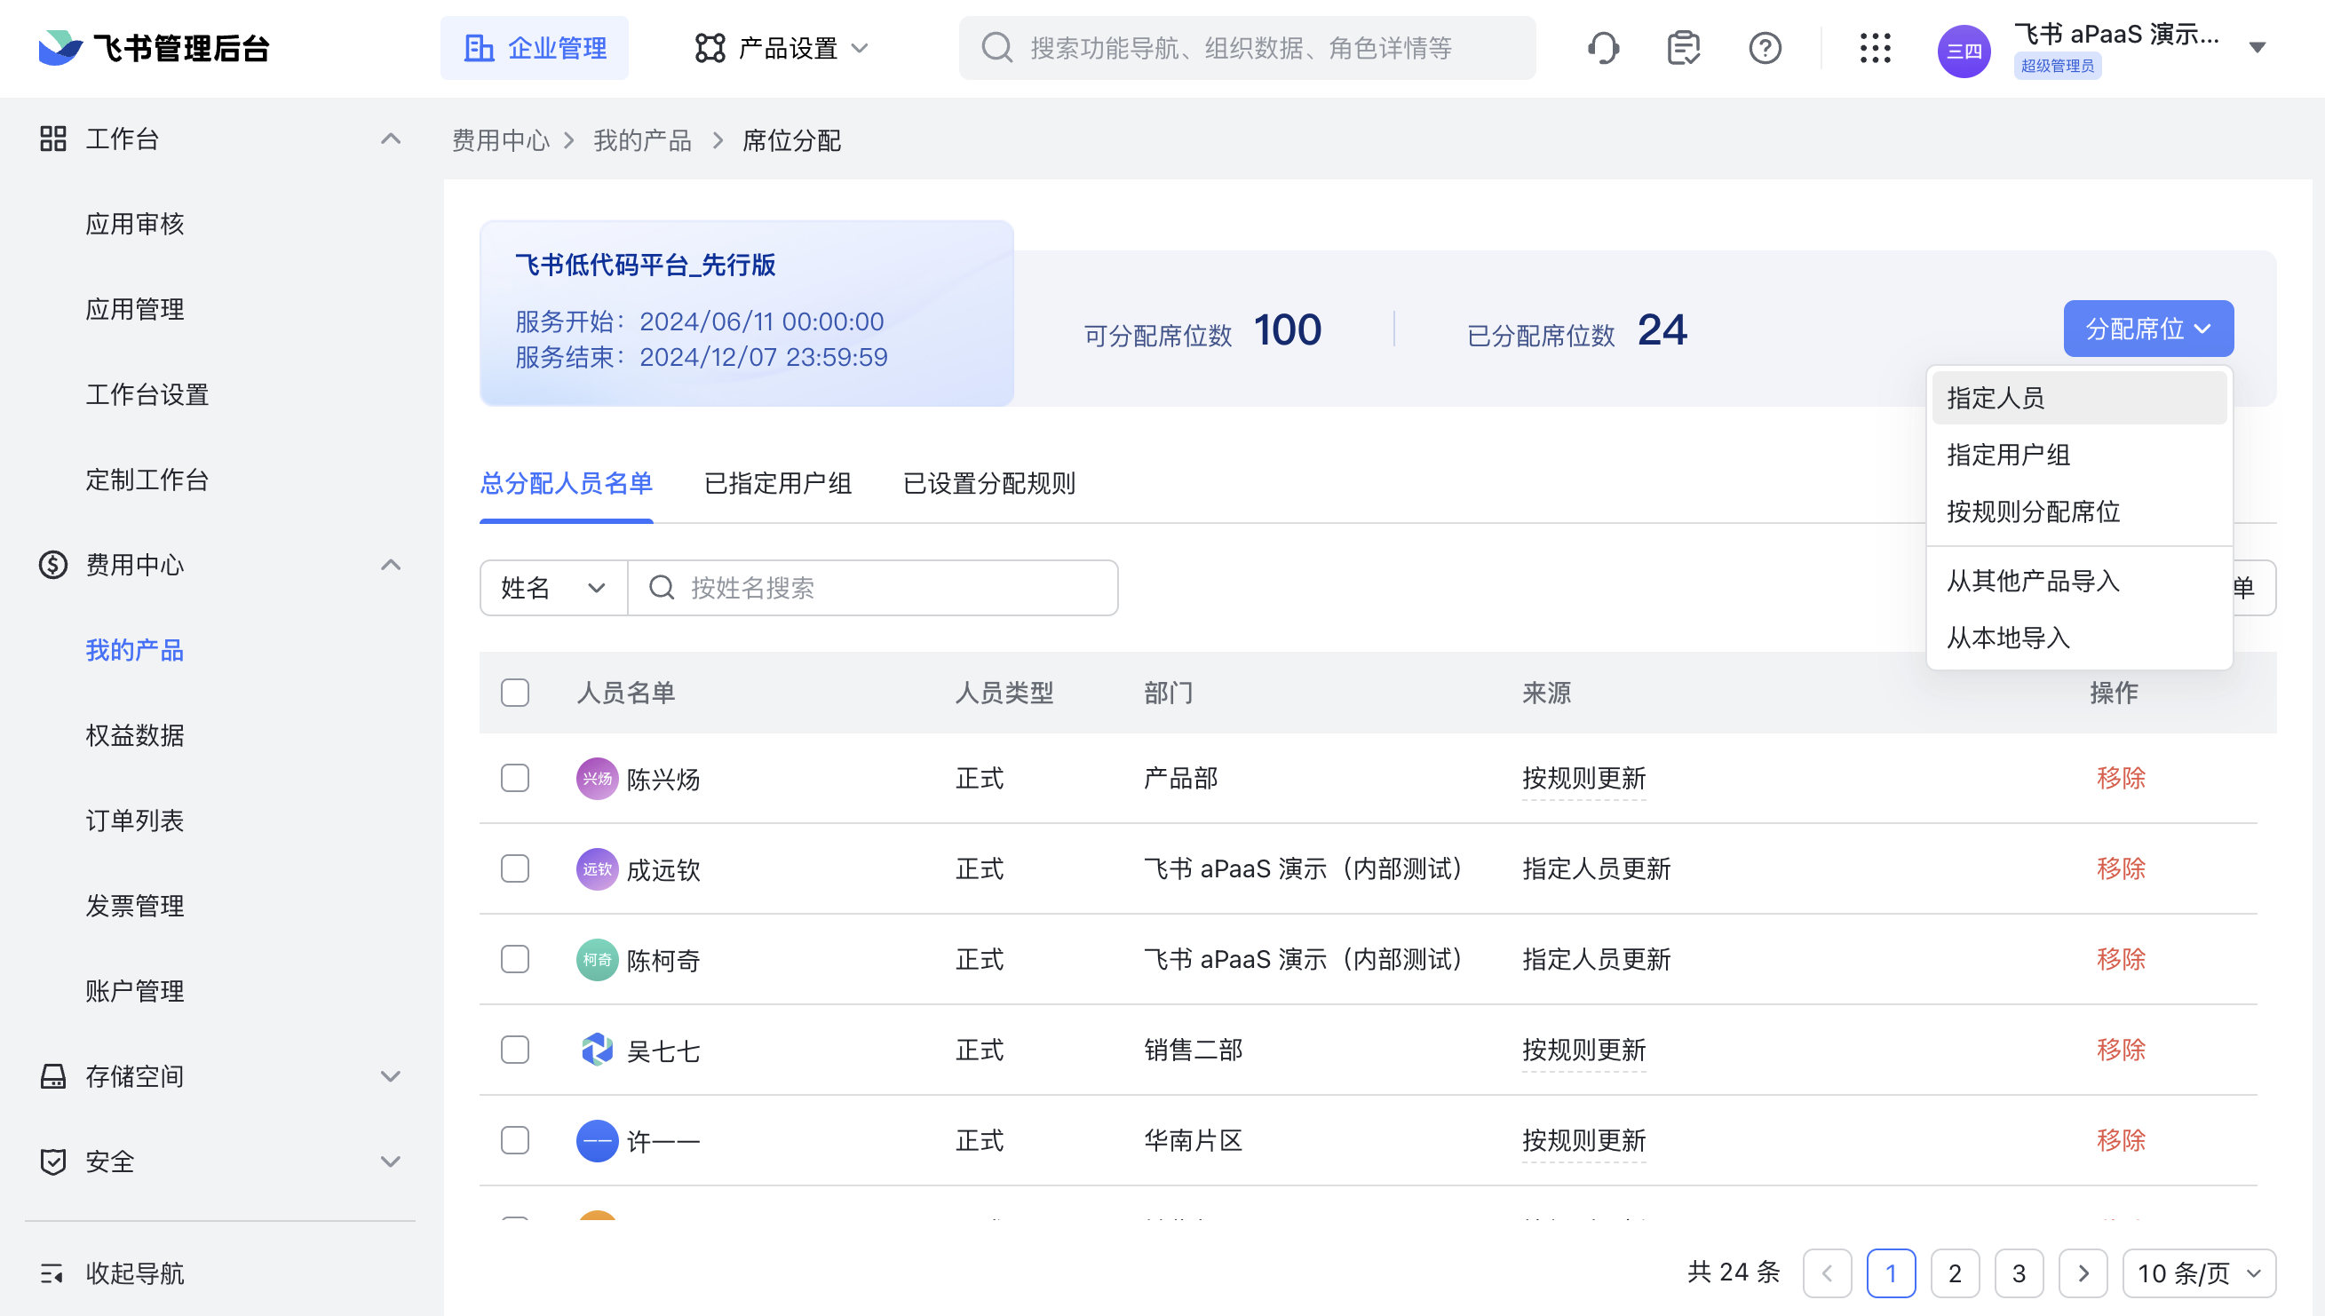Open the nine-dot app launcher grid
Viewport: 2325px width, 1316px height.
[x=1875, y=48]
